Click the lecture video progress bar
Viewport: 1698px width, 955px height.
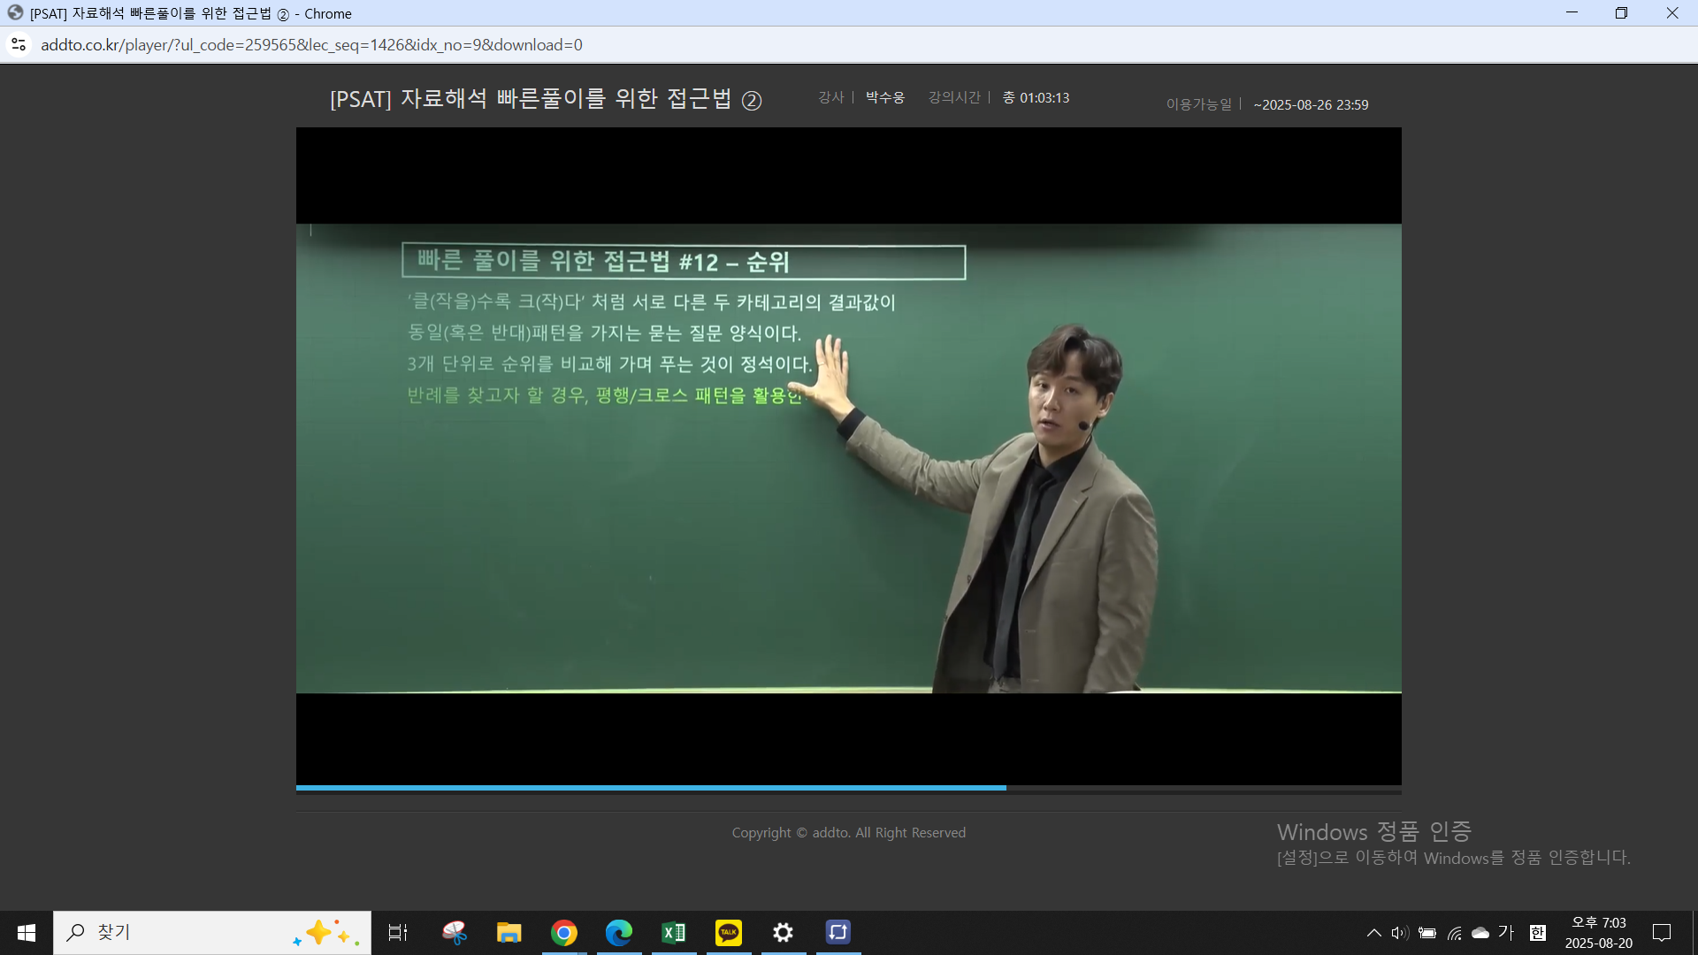click(848, 787)
